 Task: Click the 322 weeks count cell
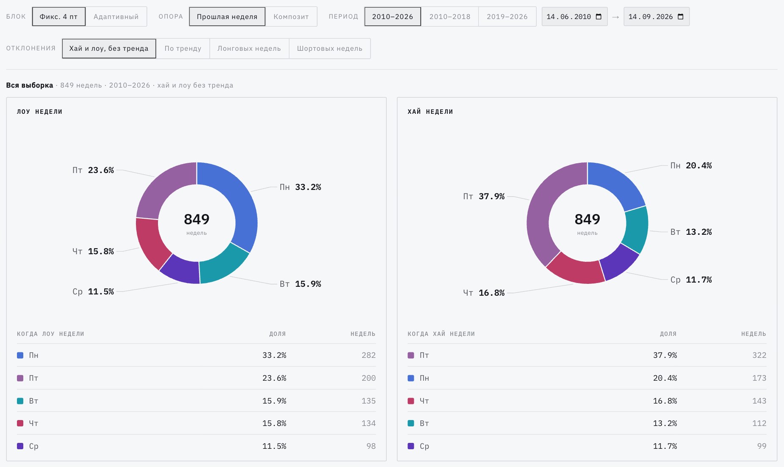tap(759, 355)
